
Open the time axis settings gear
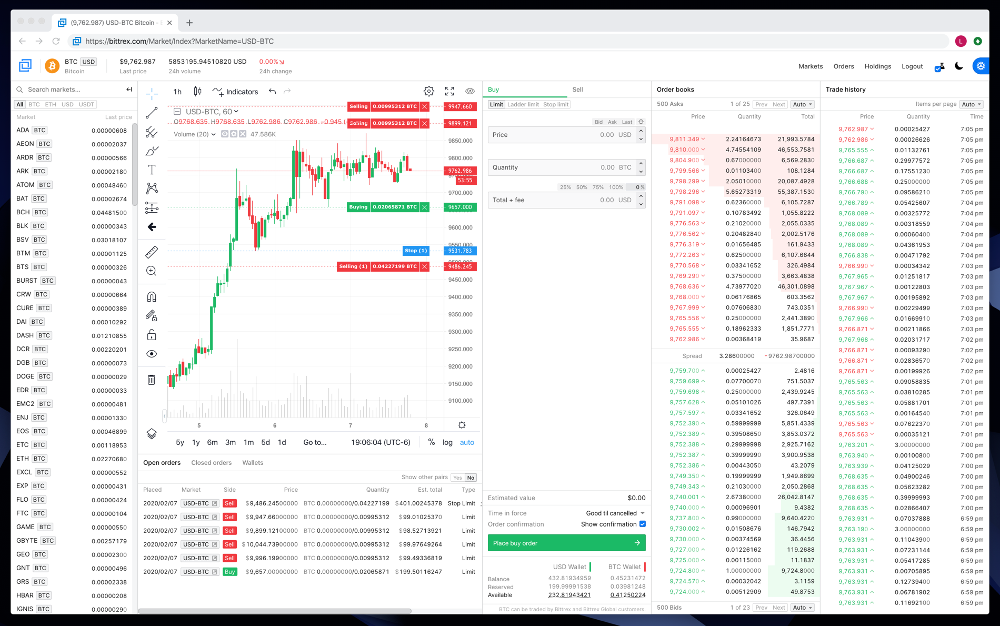coord(462,425)
